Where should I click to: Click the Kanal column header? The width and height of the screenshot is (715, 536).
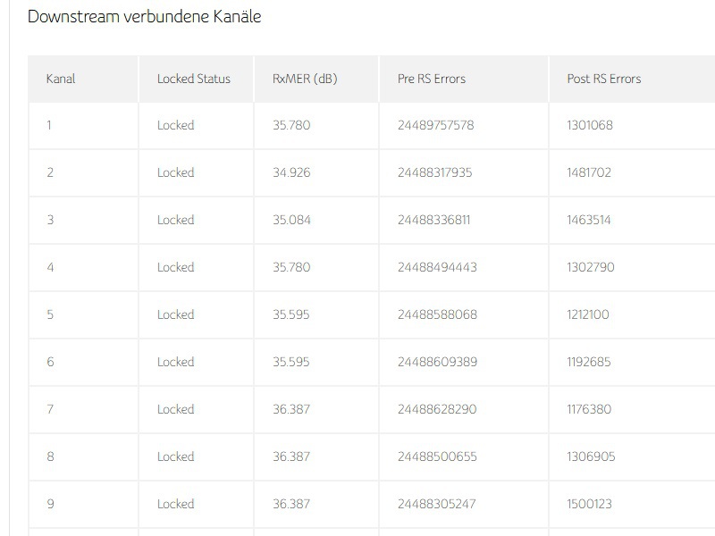61,79
